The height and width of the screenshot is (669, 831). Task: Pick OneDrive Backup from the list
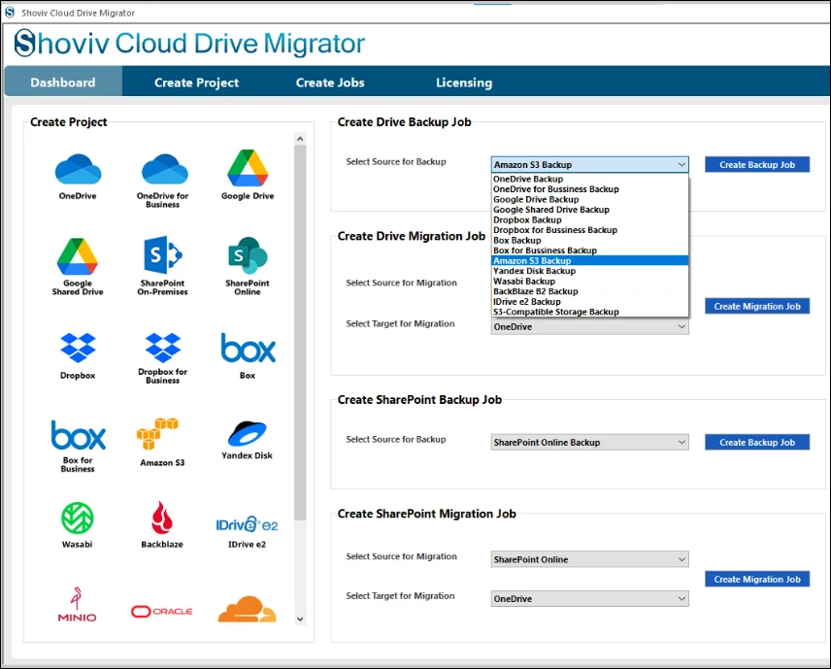[x=590, y=180]
